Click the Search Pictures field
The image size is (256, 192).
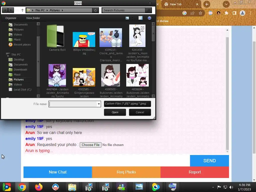(x=123, y=10)
